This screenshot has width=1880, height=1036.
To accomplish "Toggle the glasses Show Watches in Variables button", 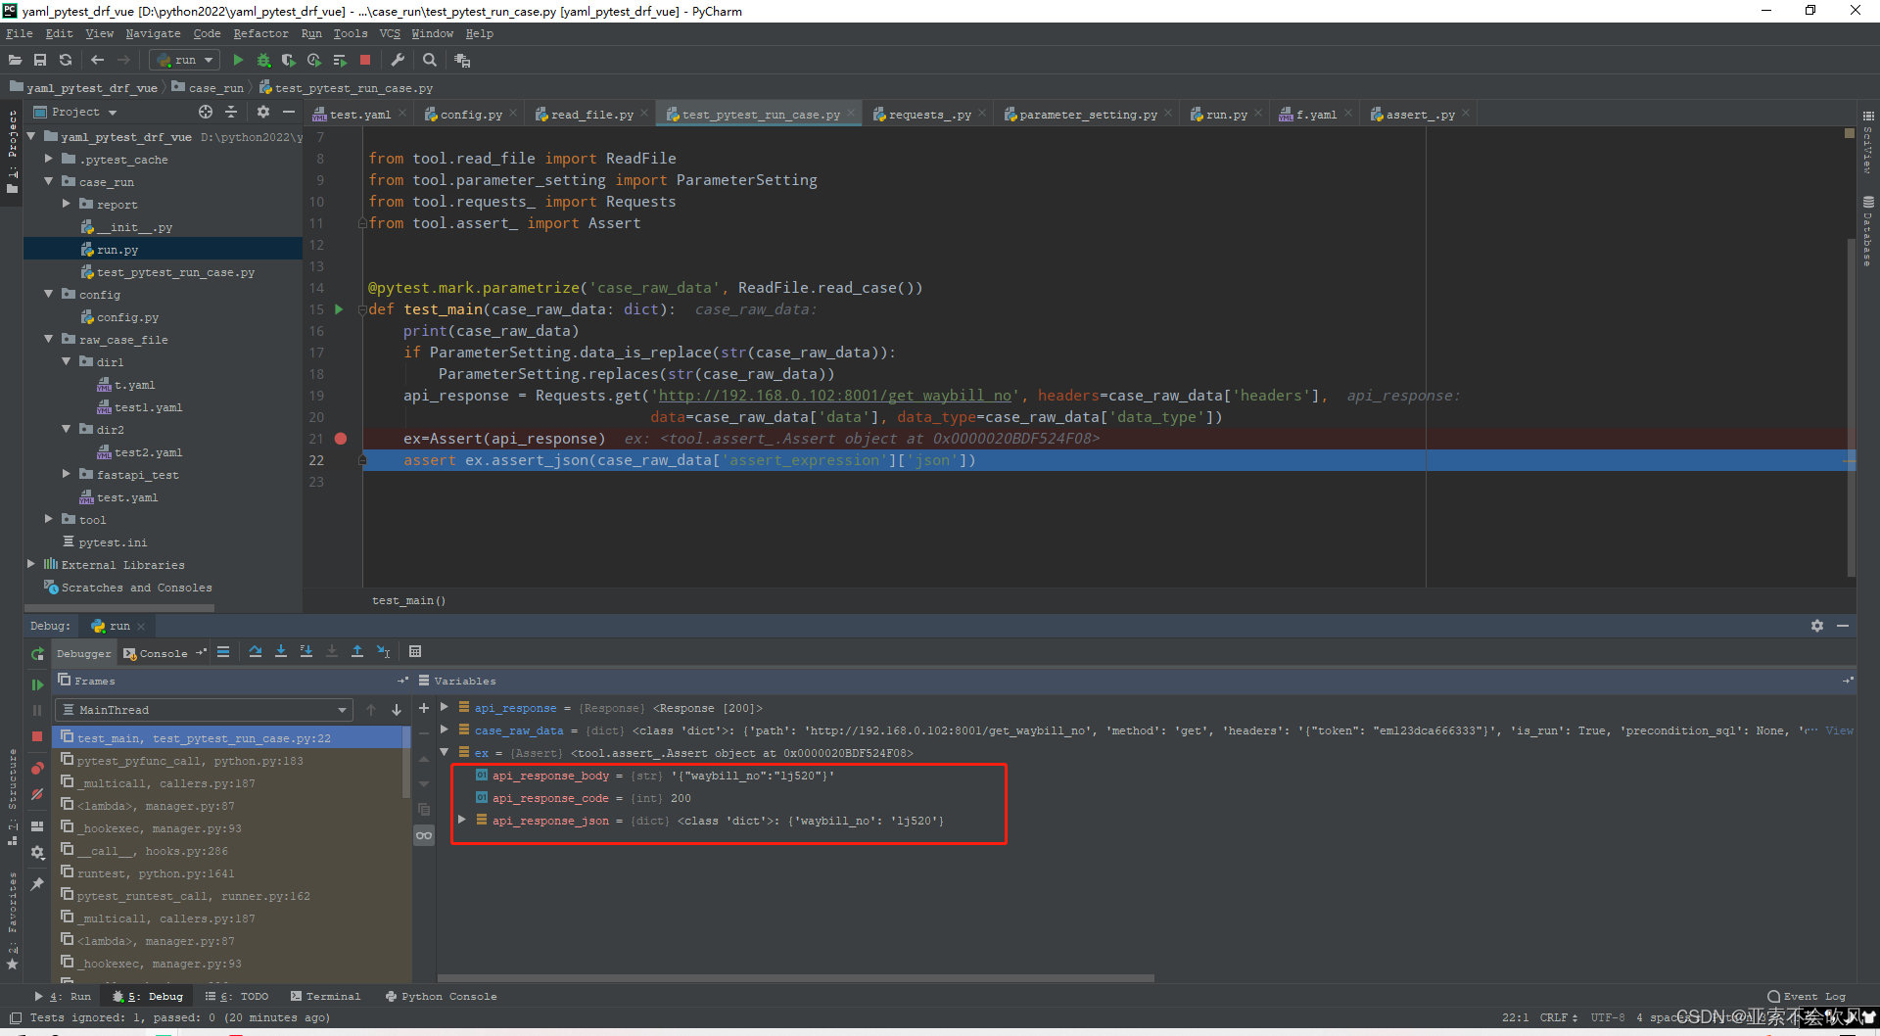I will coord(424,835).
